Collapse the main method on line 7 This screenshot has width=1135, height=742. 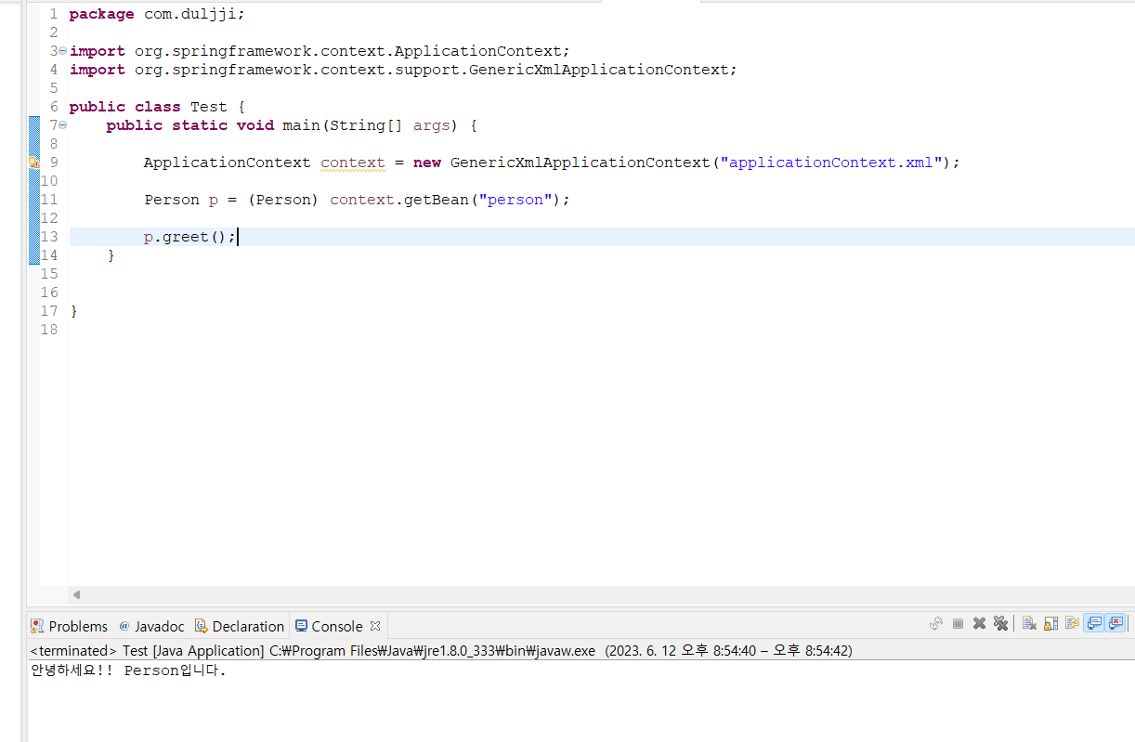[62, 125]
